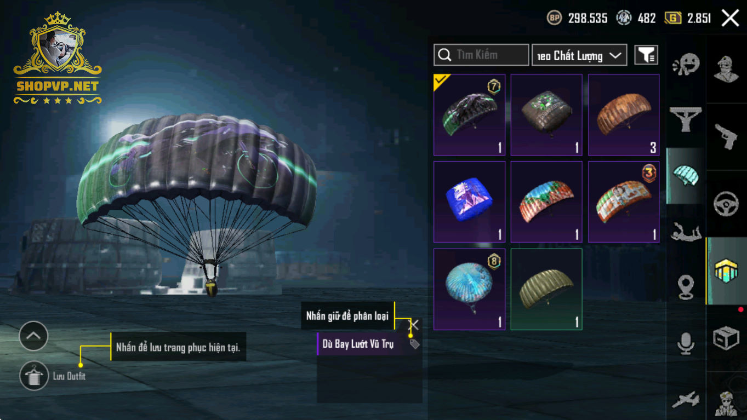Click the tag icon beside Dù Bay Lướt Vũ Trụ

coord(415,344)
